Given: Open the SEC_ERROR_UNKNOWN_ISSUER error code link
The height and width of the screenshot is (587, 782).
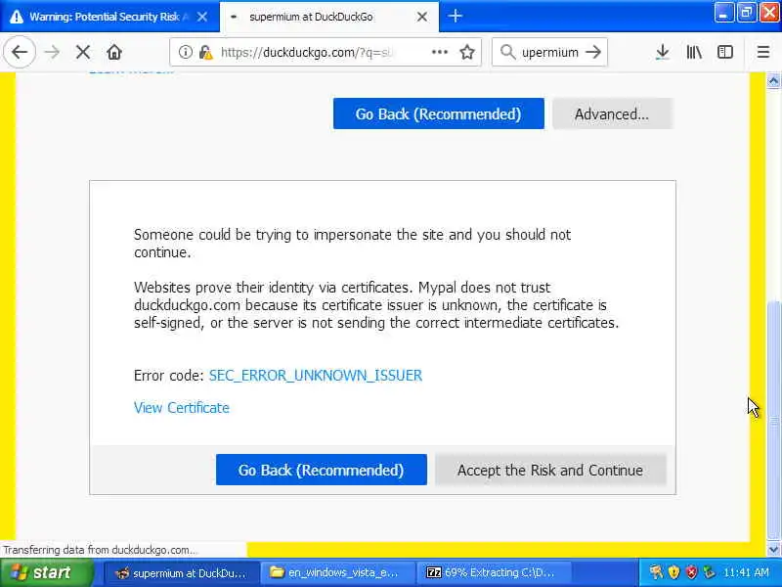Looking at the screenshot, I should [x=315, y=376].
